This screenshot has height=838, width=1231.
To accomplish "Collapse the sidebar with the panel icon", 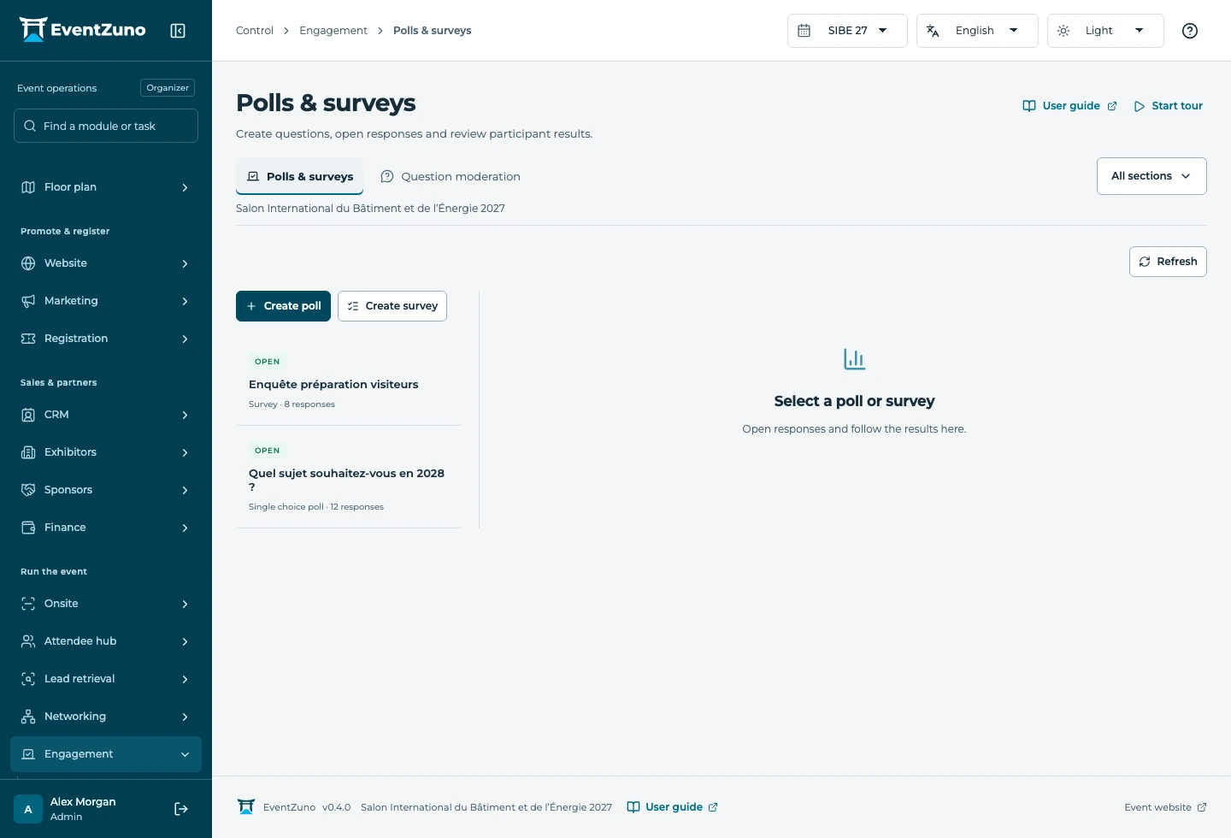I will pos(178,31).
